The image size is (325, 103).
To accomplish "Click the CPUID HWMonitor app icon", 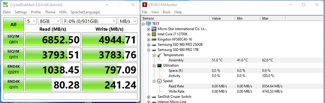I will tap(145, 5).
